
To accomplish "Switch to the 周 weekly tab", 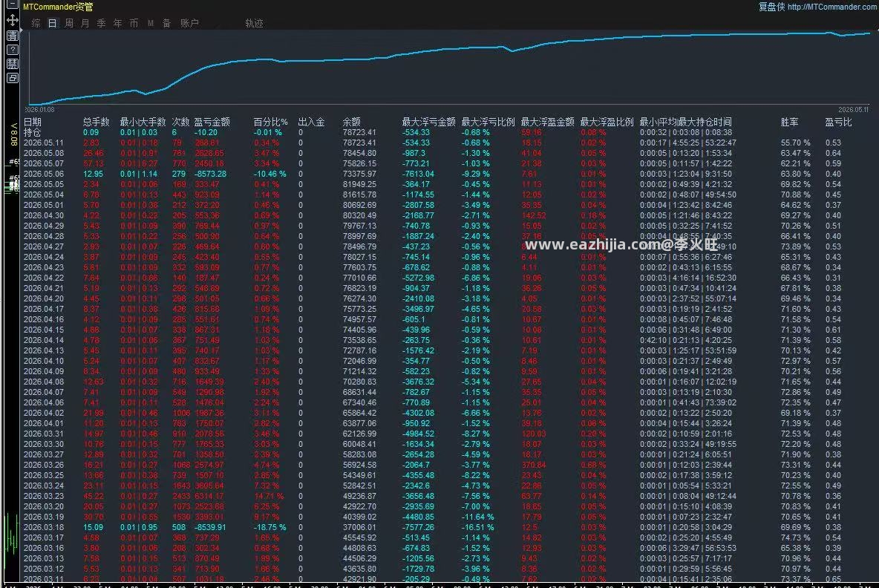I will [x=69, y=23].
